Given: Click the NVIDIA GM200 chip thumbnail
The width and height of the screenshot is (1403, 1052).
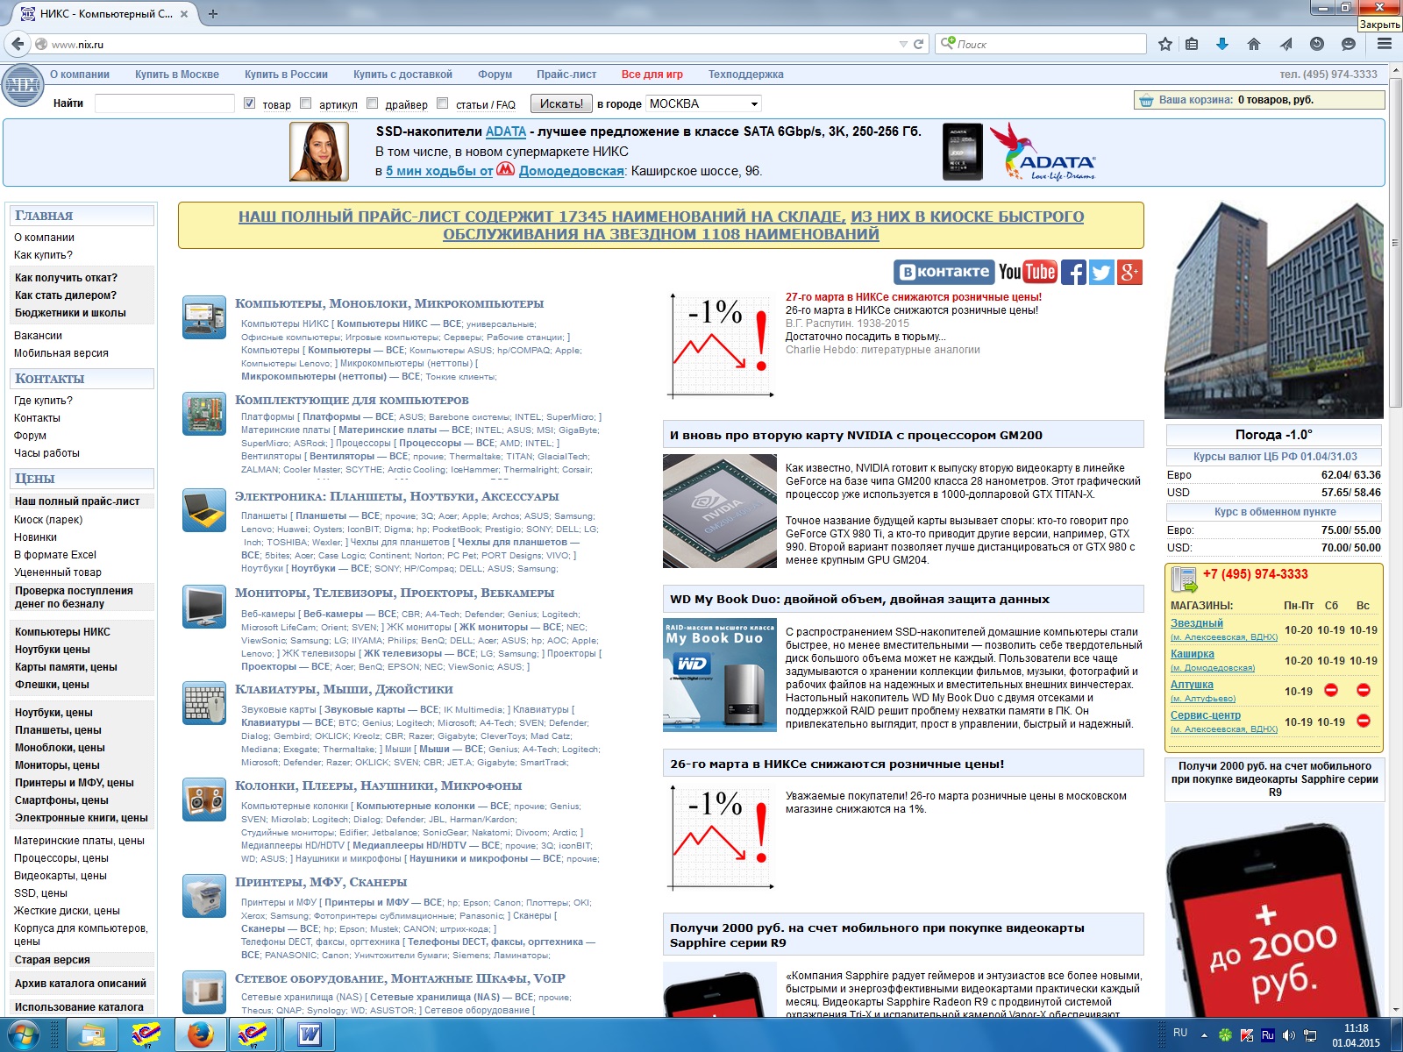Looking at the screenshot, I should [x=720, y=511].
